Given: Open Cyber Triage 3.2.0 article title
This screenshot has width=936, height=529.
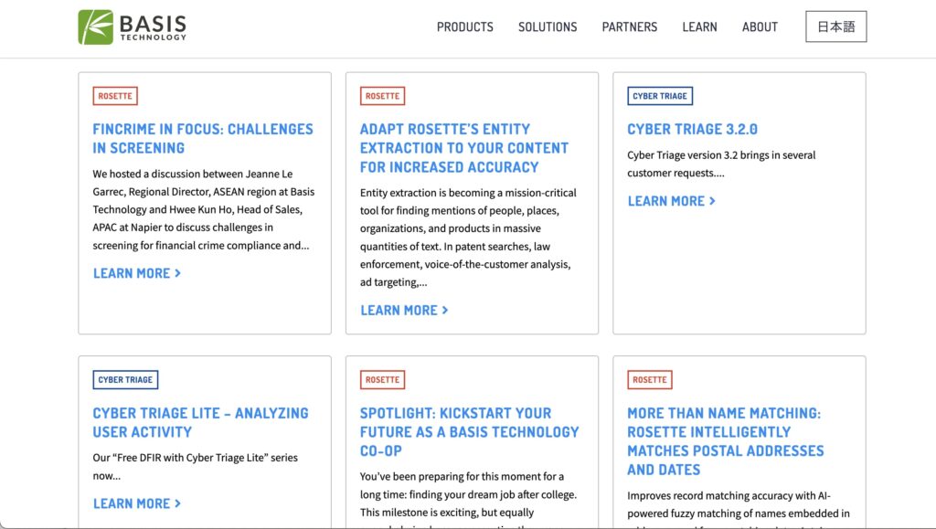Looking at the screenshot, I should click(x=692, y=129).
